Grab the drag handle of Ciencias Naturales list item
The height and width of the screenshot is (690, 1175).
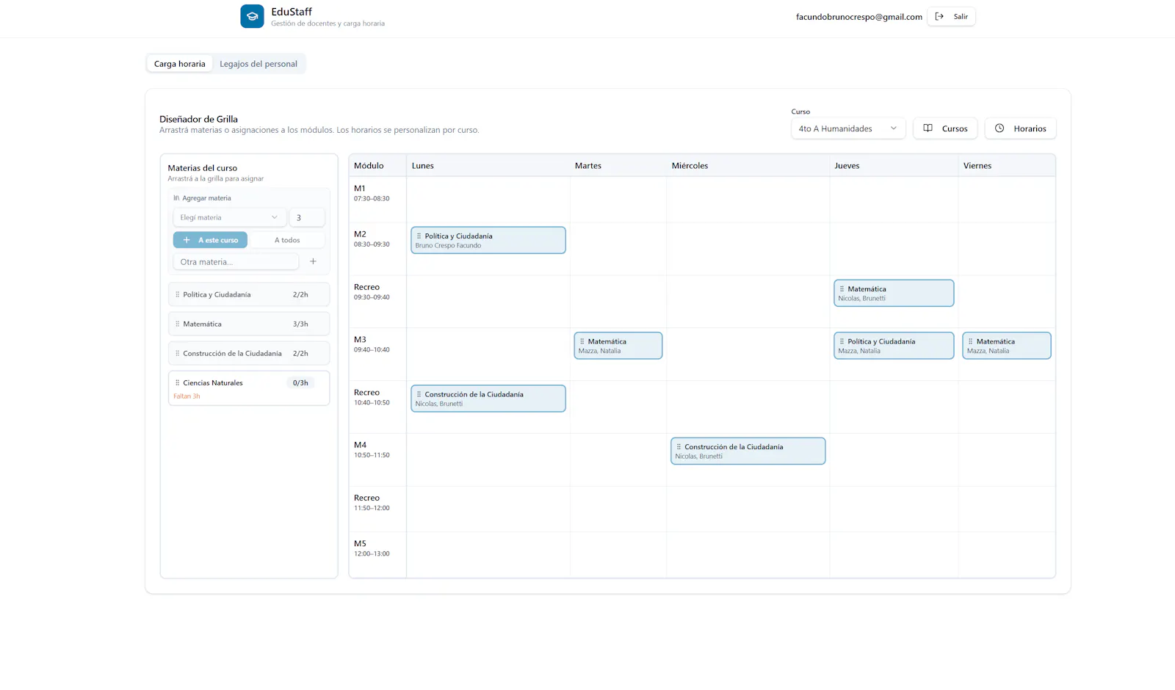coord(177,382)
